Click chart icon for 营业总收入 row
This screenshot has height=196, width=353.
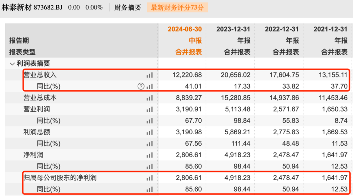click(x=149, y=75)
